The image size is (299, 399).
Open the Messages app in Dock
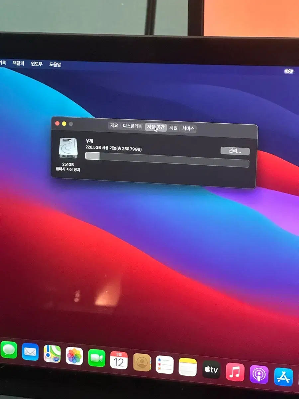click(8, 350)
